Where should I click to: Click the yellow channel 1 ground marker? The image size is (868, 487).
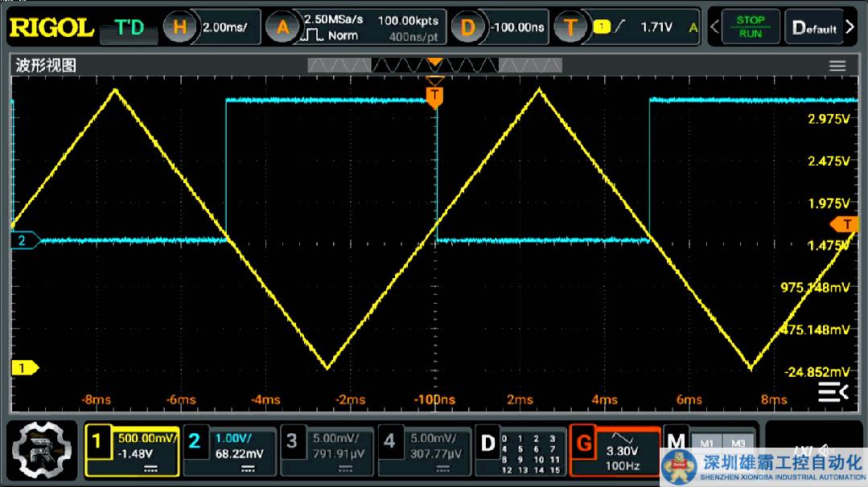24,368
